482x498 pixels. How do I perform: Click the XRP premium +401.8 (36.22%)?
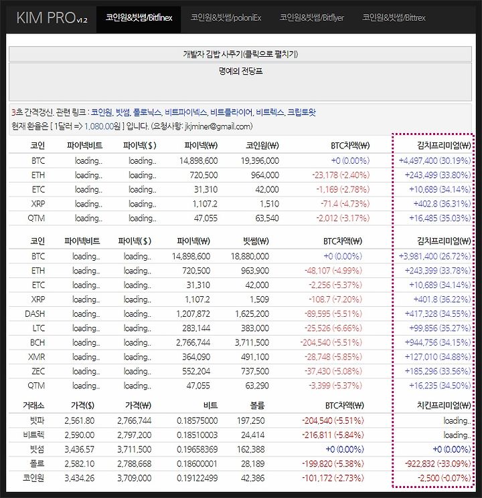point(442,299)
